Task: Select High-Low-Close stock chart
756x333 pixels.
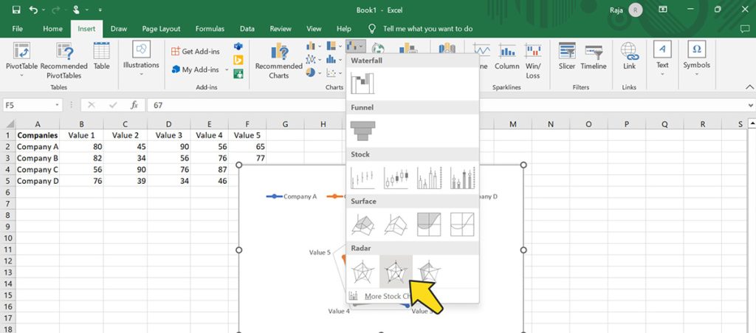Action: (x=362, y=178)
